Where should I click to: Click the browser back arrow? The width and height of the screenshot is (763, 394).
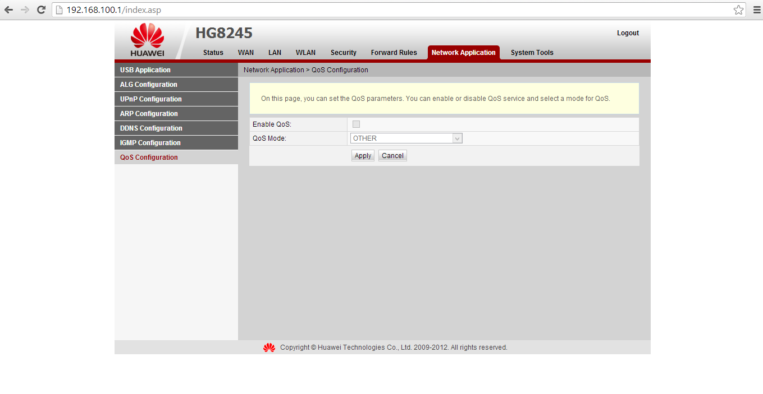pyautogui.click(x=8, y=10)
